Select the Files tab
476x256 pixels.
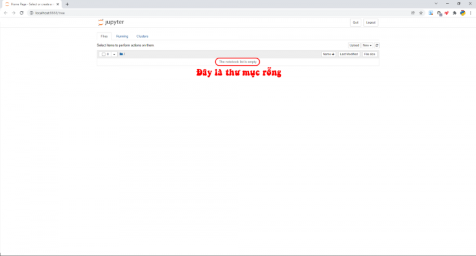point(104,37)
